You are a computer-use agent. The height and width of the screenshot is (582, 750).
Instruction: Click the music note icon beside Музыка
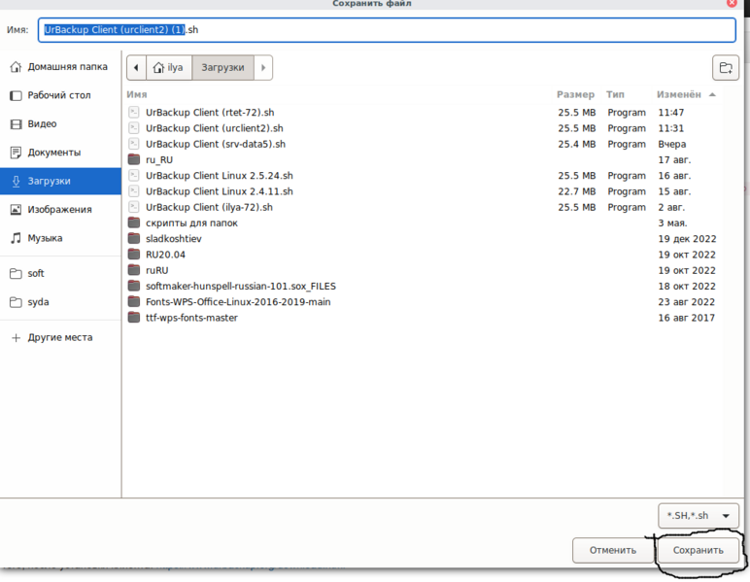(x=16, y=238)
